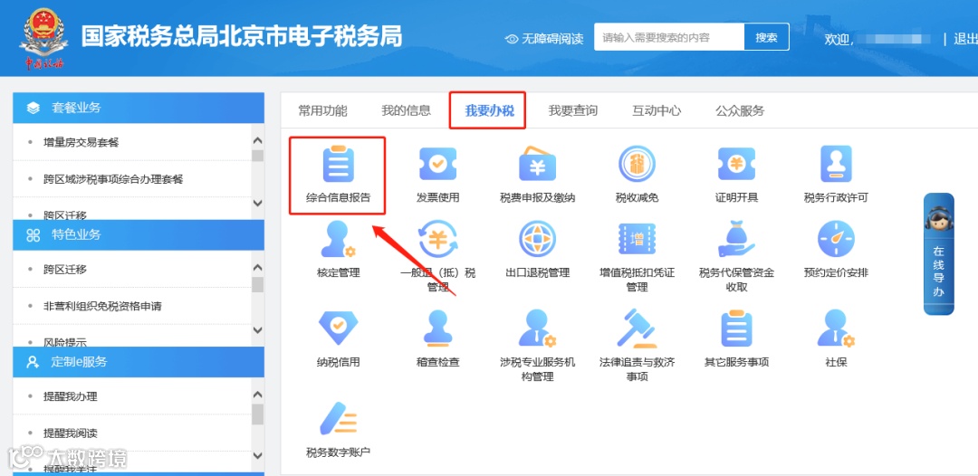Click the 定制e服务 list down arrow

(257, 456)
